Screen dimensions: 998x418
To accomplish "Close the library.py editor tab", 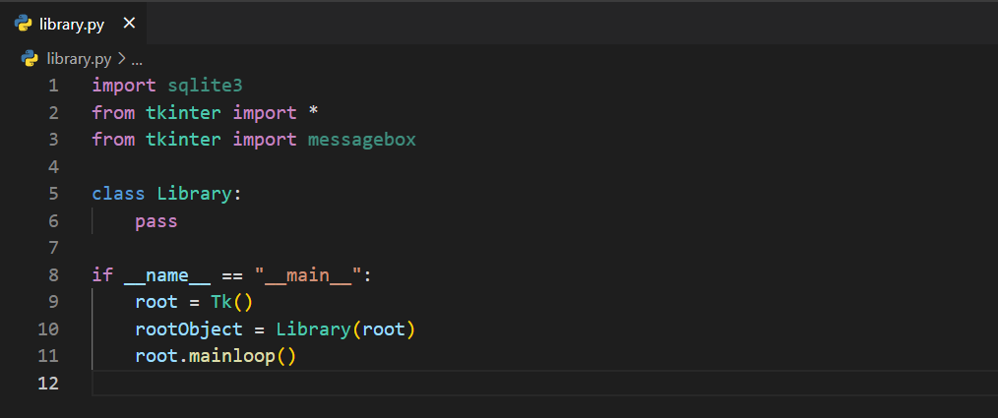I will click(x=129, y=24).
